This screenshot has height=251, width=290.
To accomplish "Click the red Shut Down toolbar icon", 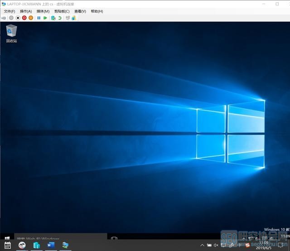I will [x=24, y=18].
